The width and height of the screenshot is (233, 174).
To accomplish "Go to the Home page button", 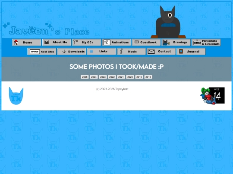I will (x=27, y=42).
